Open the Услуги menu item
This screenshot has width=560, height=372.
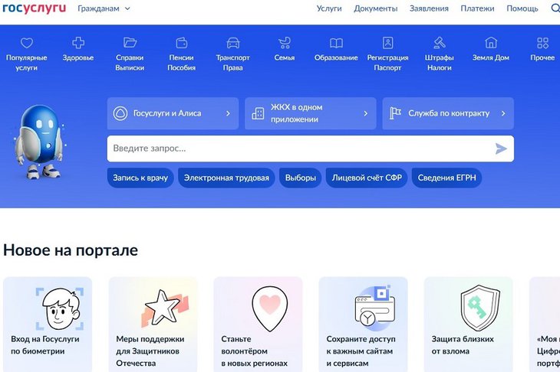(x=329, y=8)
